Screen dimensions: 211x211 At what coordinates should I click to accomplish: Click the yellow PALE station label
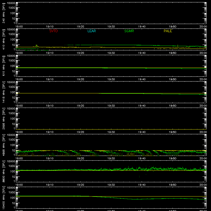coord(168,31)
